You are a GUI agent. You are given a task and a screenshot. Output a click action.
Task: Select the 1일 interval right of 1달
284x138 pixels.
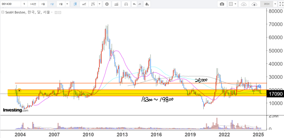[61, 4]
